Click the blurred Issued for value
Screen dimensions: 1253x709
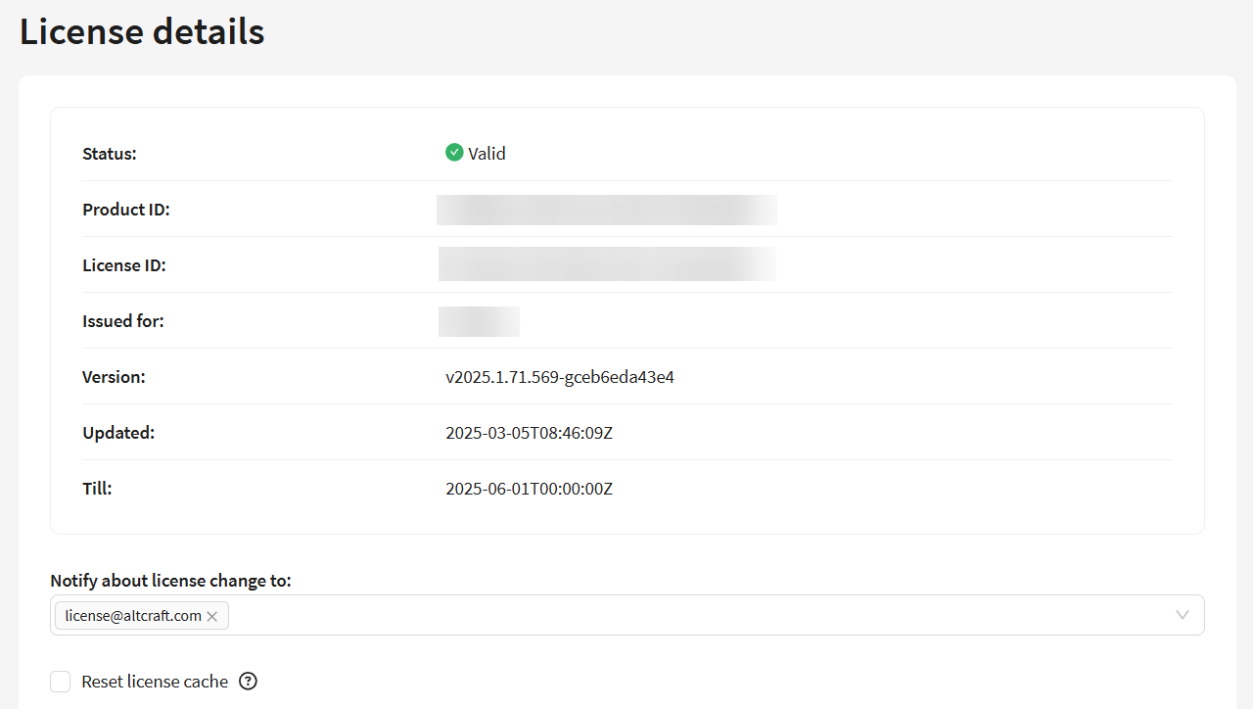coord(479,321)
